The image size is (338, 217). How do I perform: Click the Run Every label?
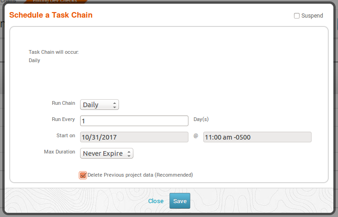(63, 119)
